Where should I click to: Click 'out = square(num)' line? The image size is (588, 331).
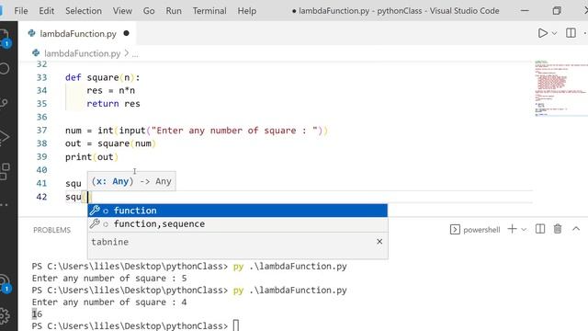click(110, 143)
